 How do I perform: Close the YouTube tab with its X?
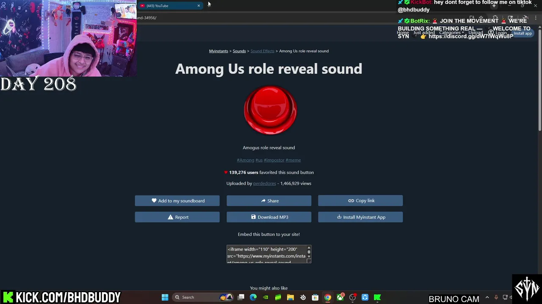pyautogui.click(x=199, y=5)
